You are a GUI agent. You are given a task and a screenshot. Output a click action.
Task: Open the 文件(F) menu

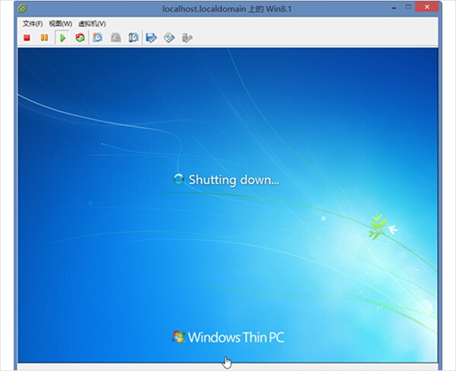click(33, 23)
